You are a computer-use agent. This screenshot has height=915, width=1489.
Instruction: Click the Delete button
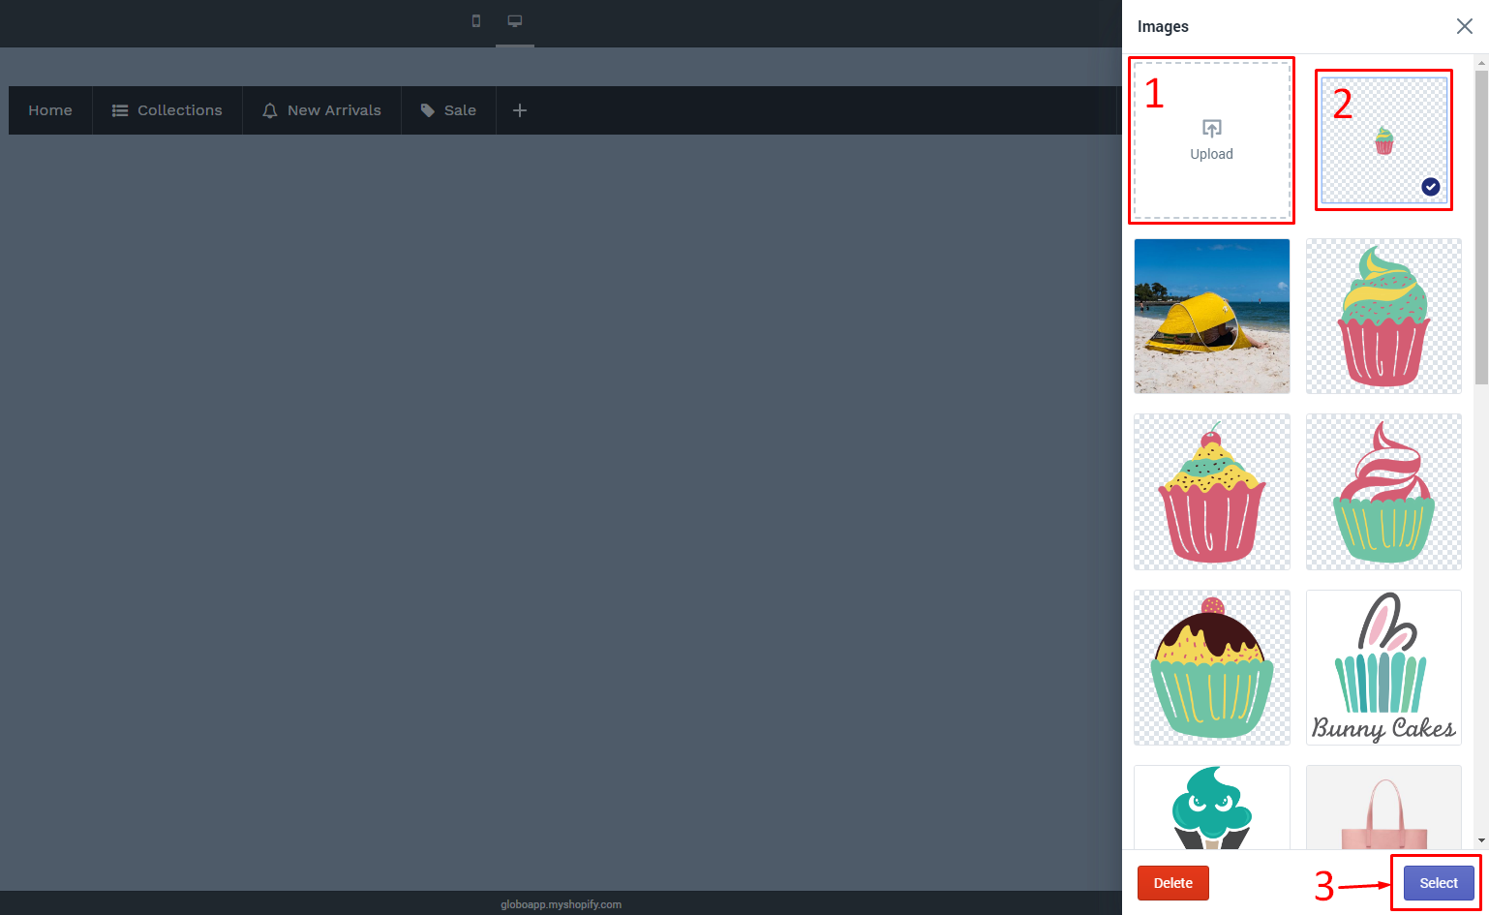[x=1172, y=882]
